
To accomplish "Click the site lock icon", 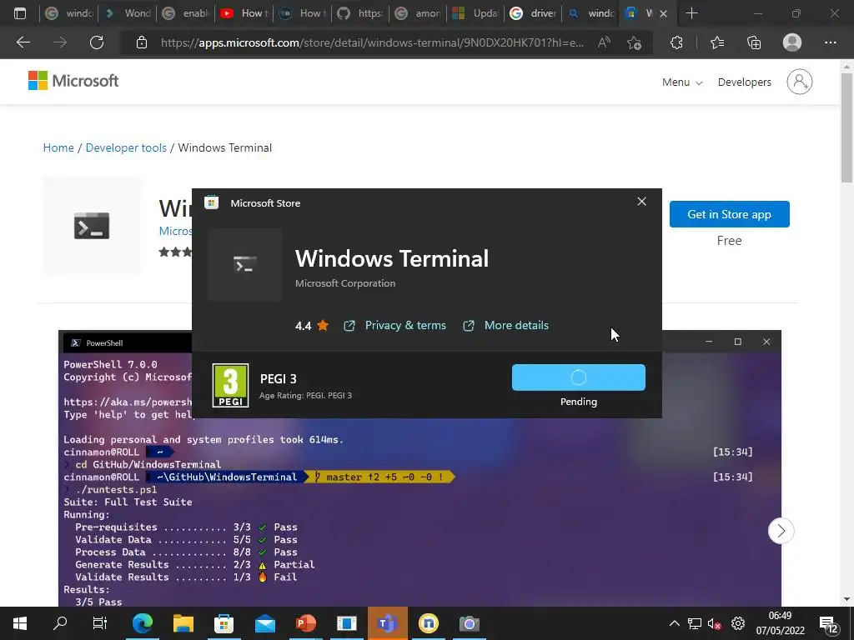I will (x=142, y=42).
